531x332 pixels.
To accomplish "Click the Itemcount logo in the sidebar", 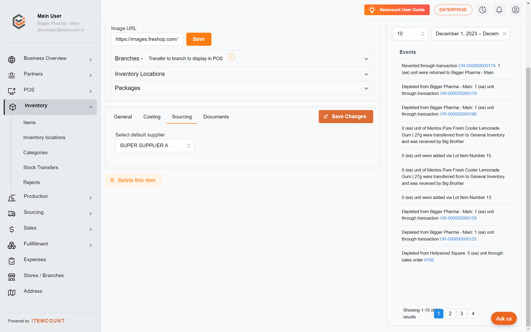I will pyautogui.click(x=19, y=22).
